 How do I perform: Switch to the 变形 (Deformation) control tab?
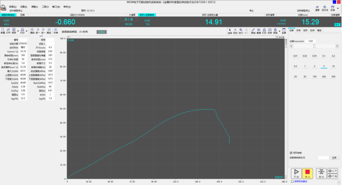point(305,30)
